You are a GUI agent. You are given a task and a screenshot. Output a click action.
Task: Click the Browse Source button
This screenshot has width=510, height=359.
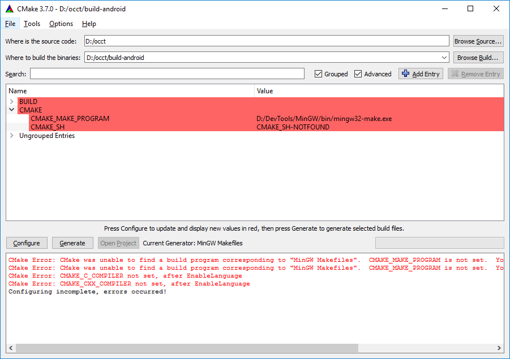478,41
